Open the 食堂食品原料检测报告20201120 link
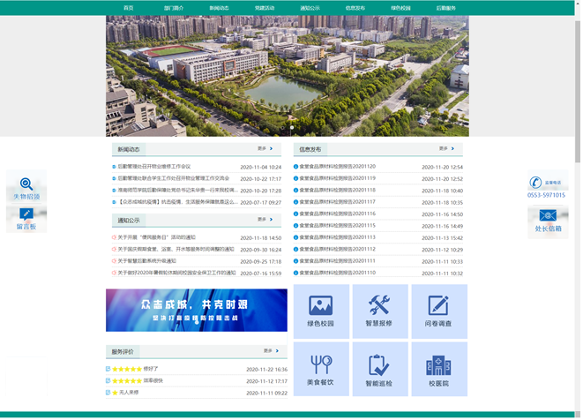The height and width of the screenshot is (420, 583). coord(338,167)
